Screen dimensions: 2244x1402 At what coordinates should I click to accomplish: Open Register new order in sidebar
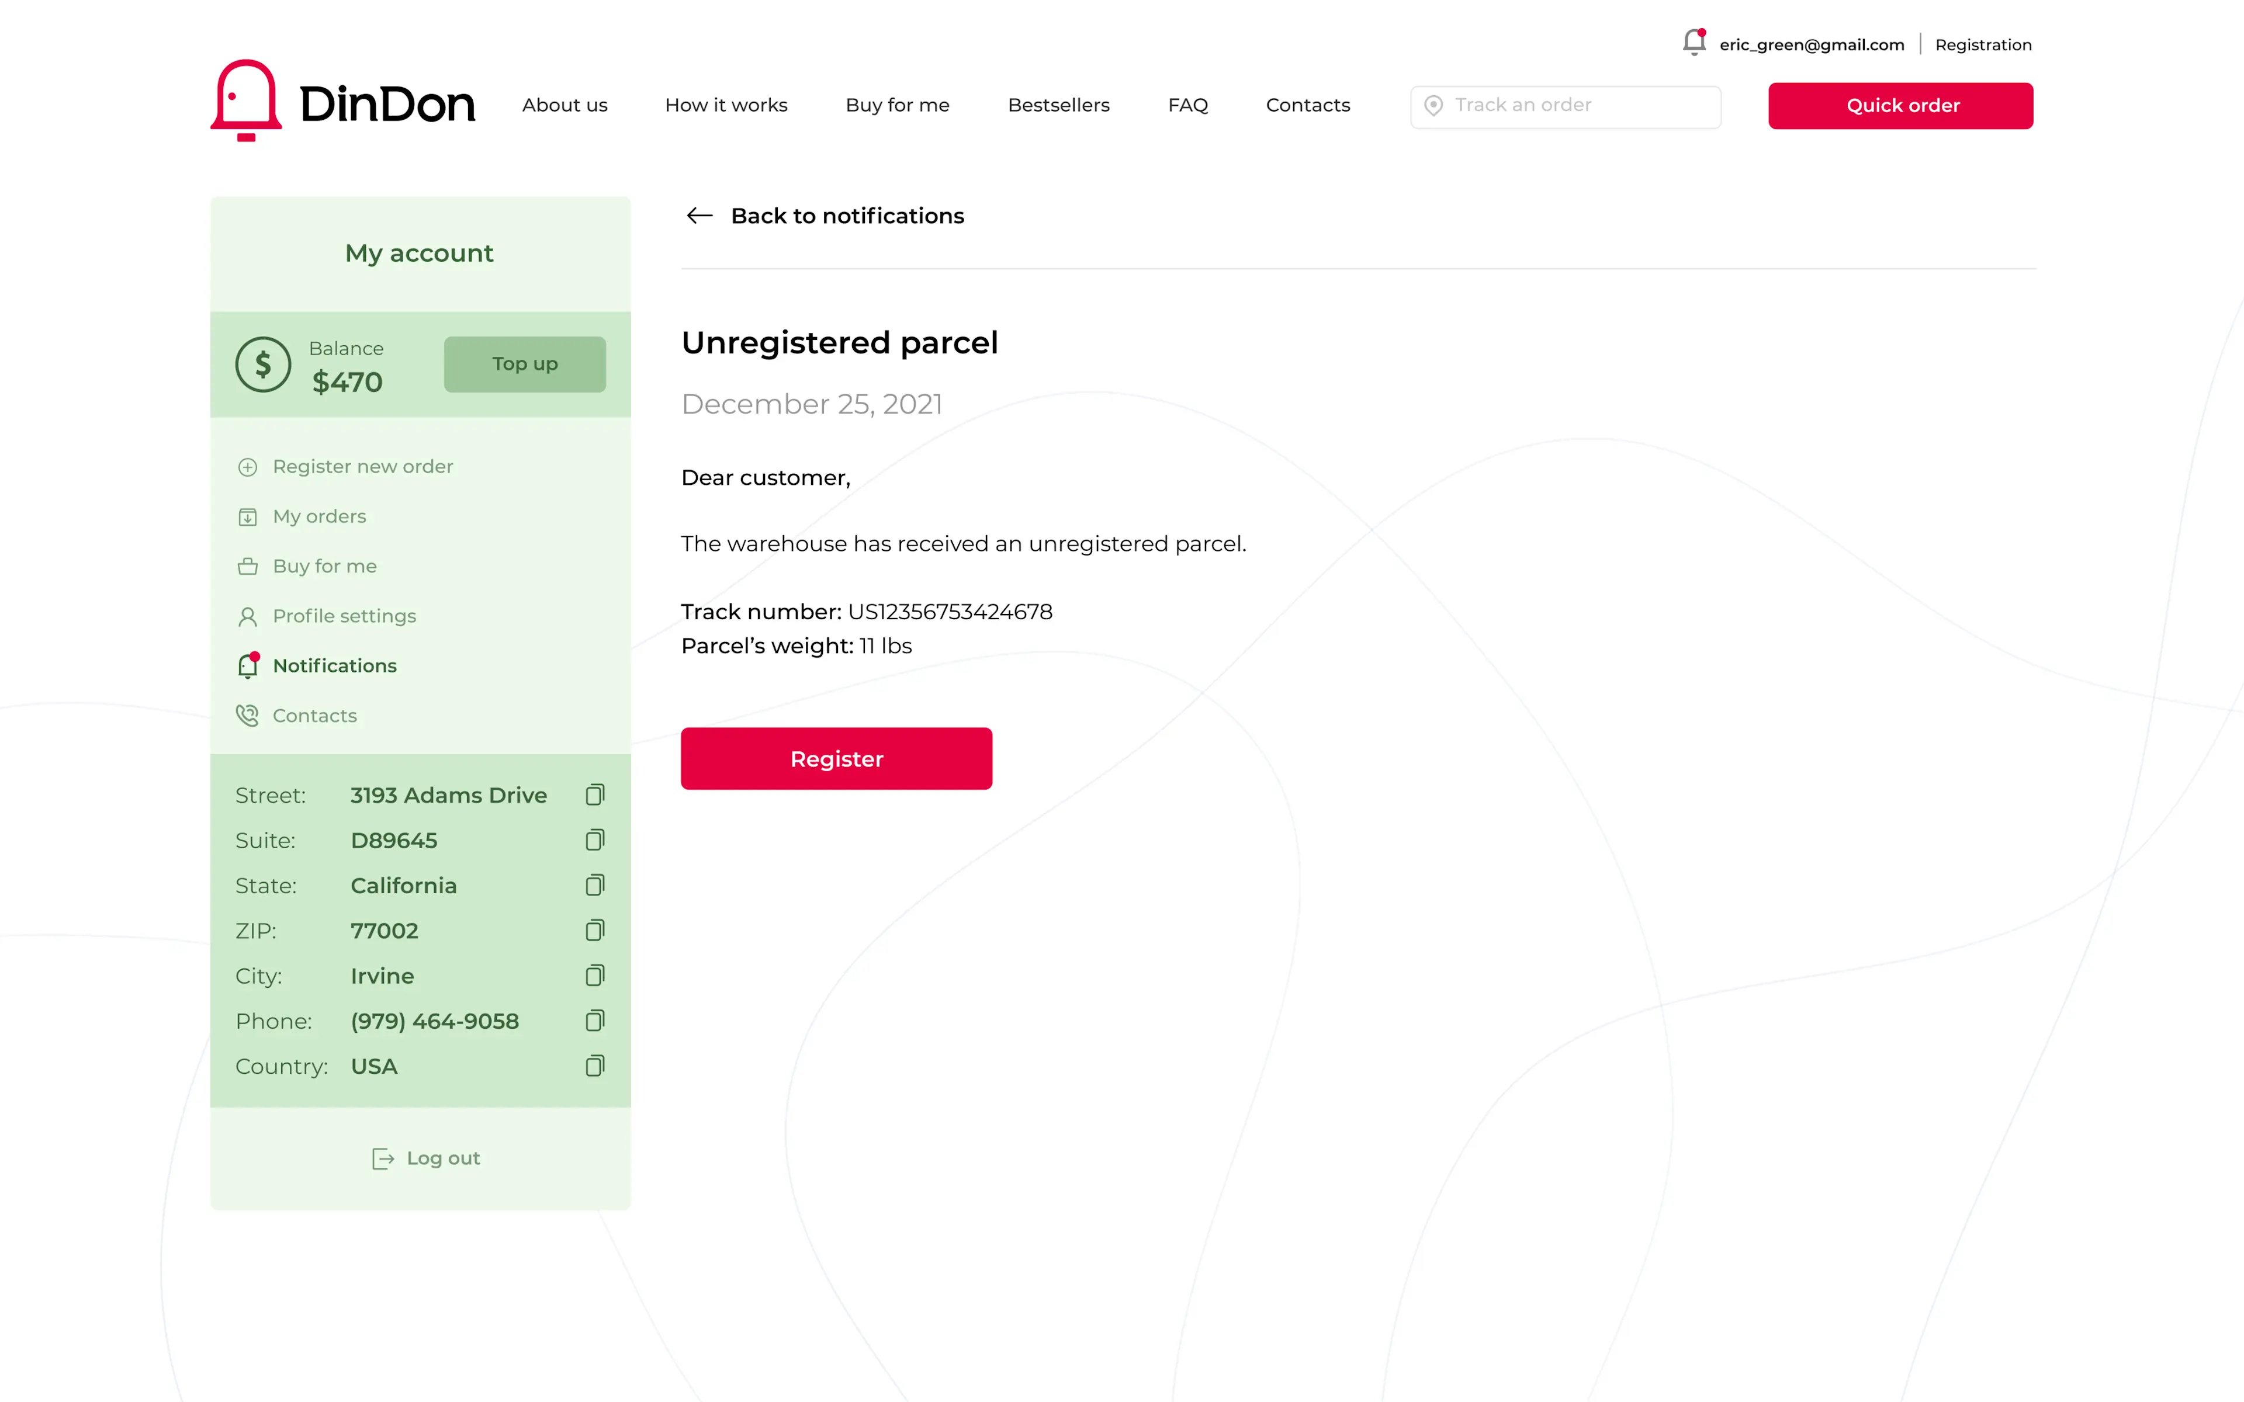362,466
